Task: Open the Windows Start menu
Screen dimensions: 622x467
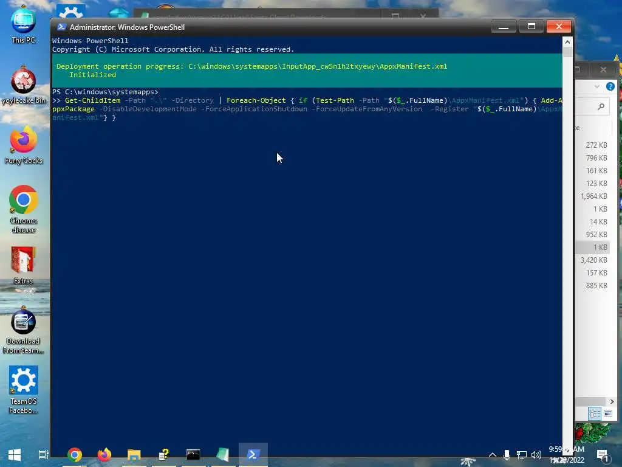Action: point(15,455)
